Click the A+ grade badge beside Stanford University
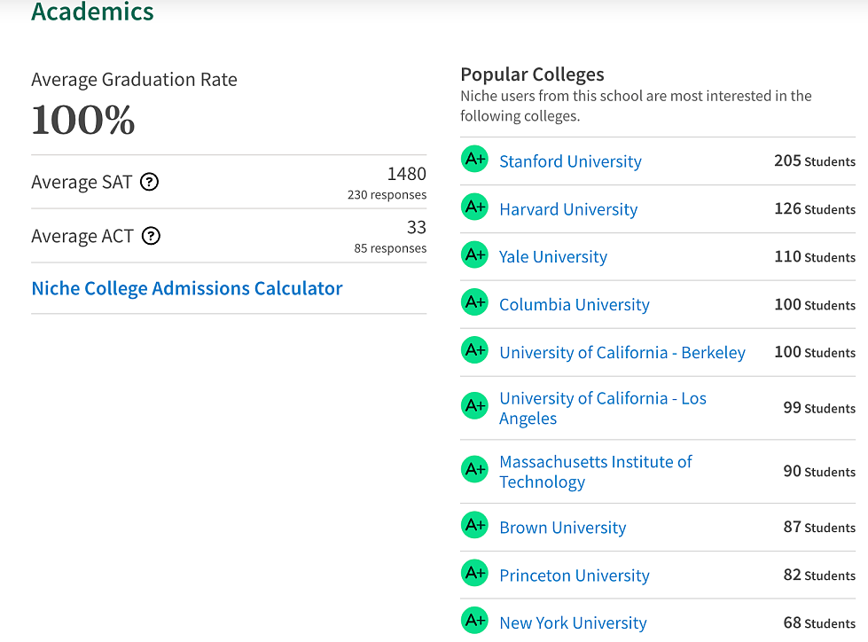The width and height of the screenshot is (868, 642). coord(474,159)
